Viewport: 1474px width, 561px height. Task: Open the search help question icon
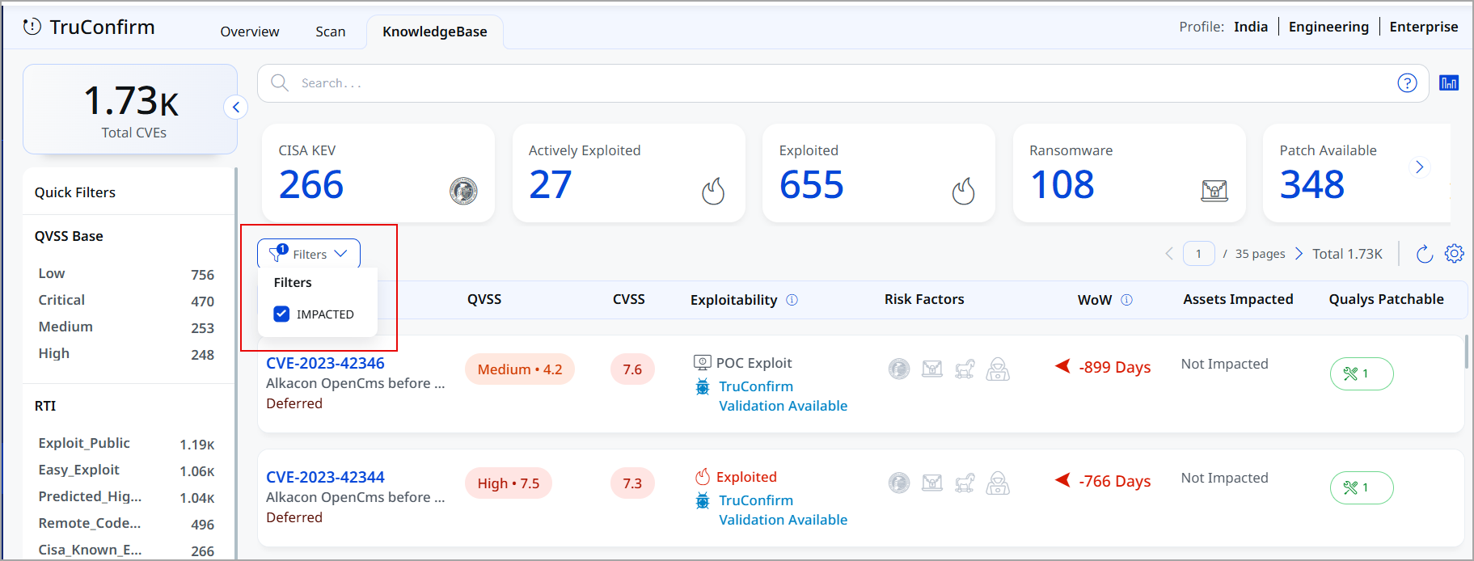pos(1407,83)
